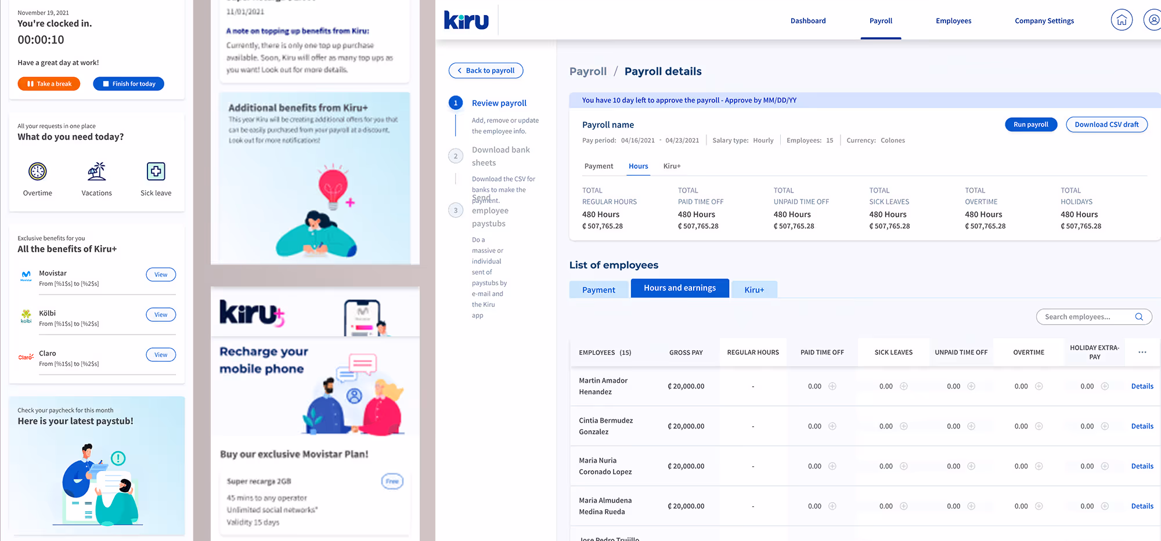The height and width of the screenshot is (541, 1161).
Task: Add holiday extra-pay for Maria Almudena
Action: (1105, 506)
